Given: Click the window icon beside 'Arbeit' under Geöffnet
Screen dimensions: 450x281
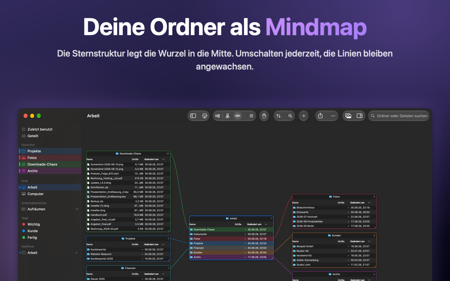Looking at the screenshot, I should pos(24,253).
